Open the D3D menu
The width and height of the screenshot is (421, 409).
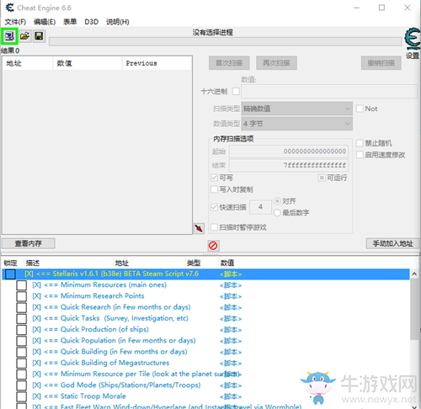pyautogui.click(x=92, y=22)
